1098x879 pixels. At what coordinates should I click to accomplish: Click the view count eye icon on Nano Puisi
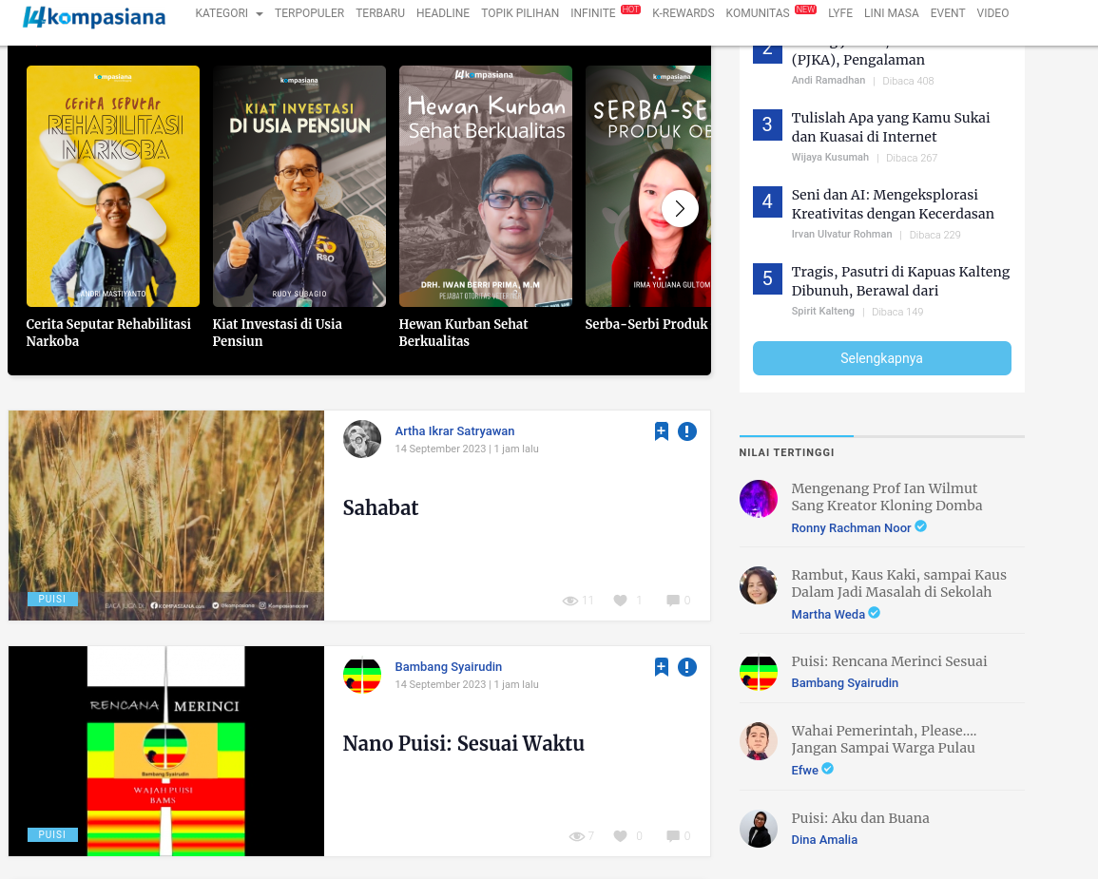pos(576,836)
